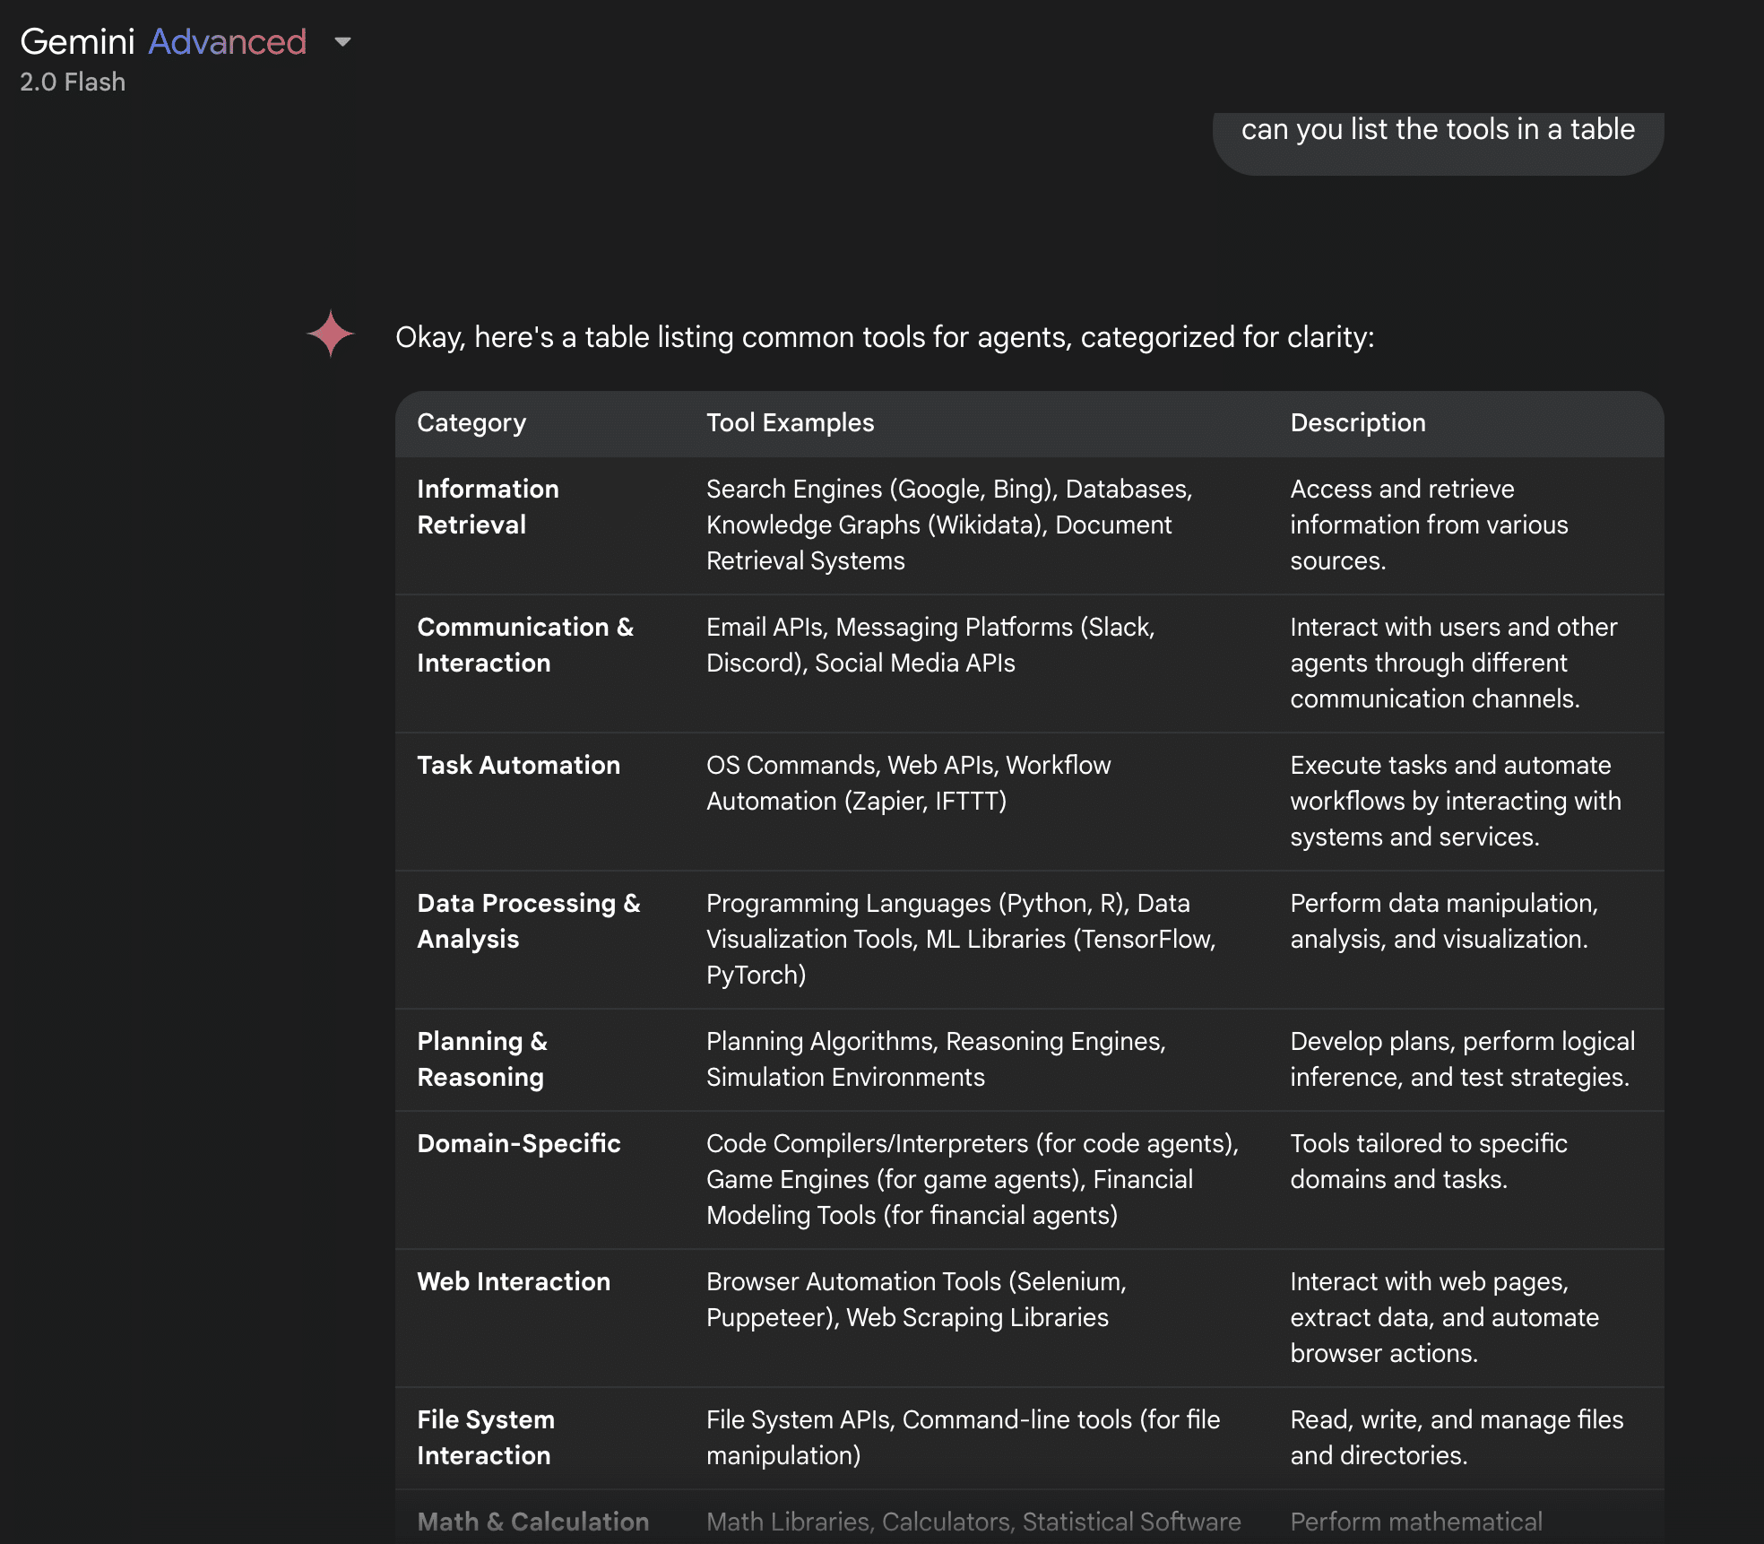Open the model selector dropdown arrow

(342, 41)
